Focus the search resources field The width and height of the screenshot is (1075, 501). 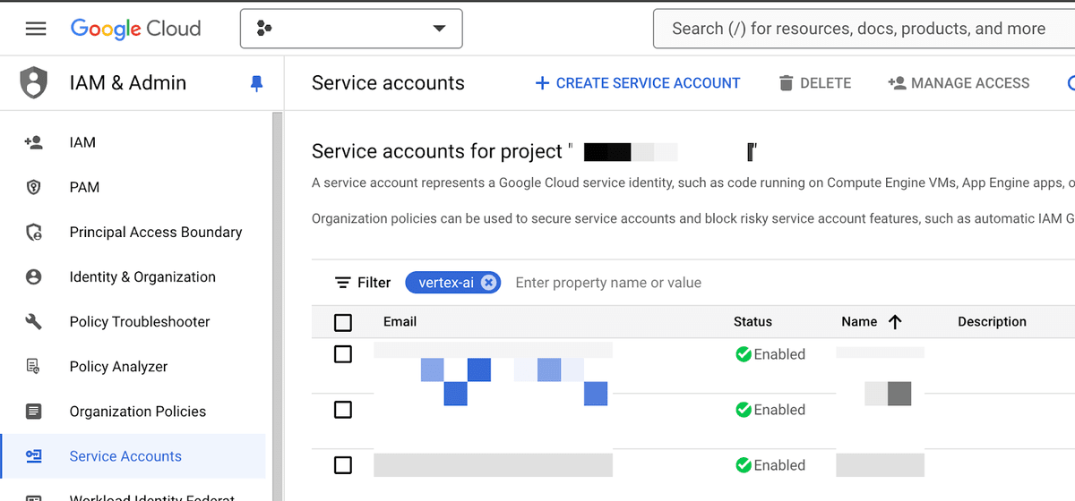coord(864,29)
